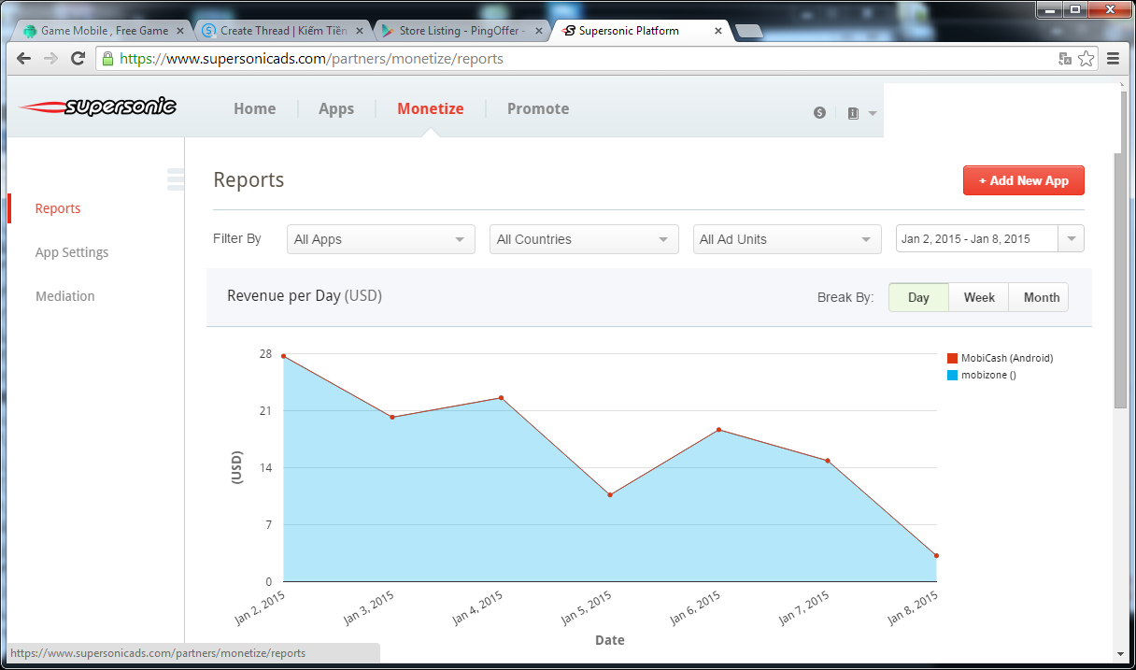Click the date range field
This screenshot has width=1136, height=670.
[x=977, y=238]
